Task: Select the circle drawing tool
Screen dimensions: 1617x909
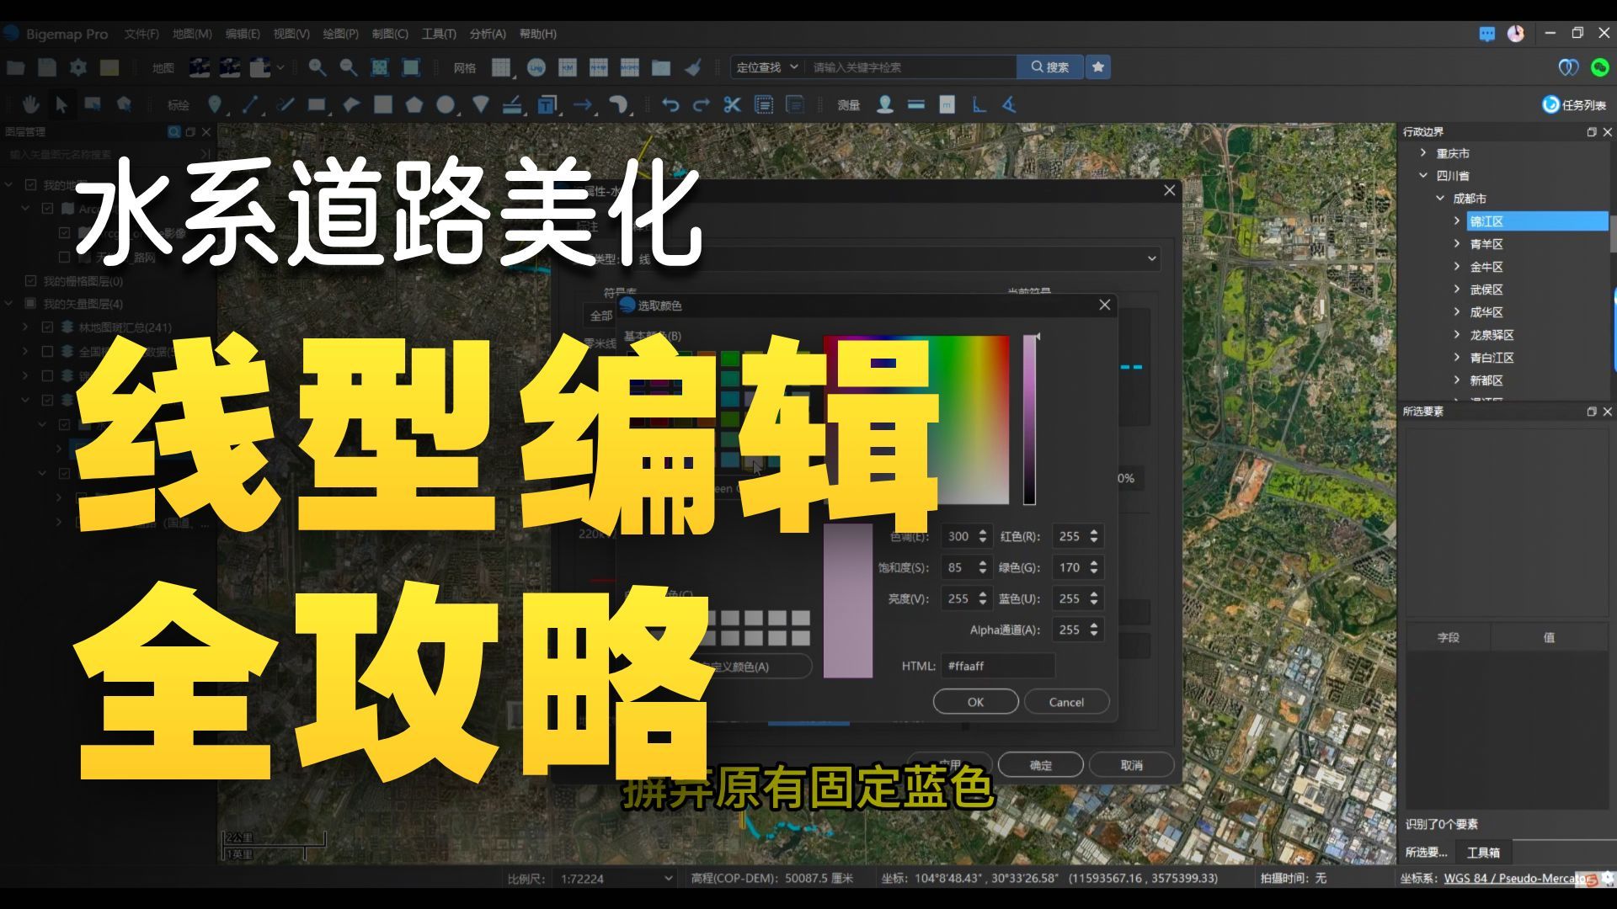Action: [446, 104]
